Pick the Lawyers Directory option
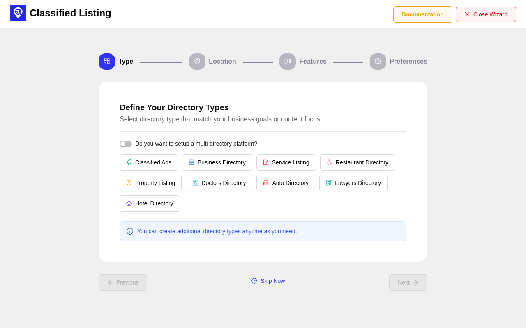Viewport: 526px width, 328px height. (x=353, y=183)
